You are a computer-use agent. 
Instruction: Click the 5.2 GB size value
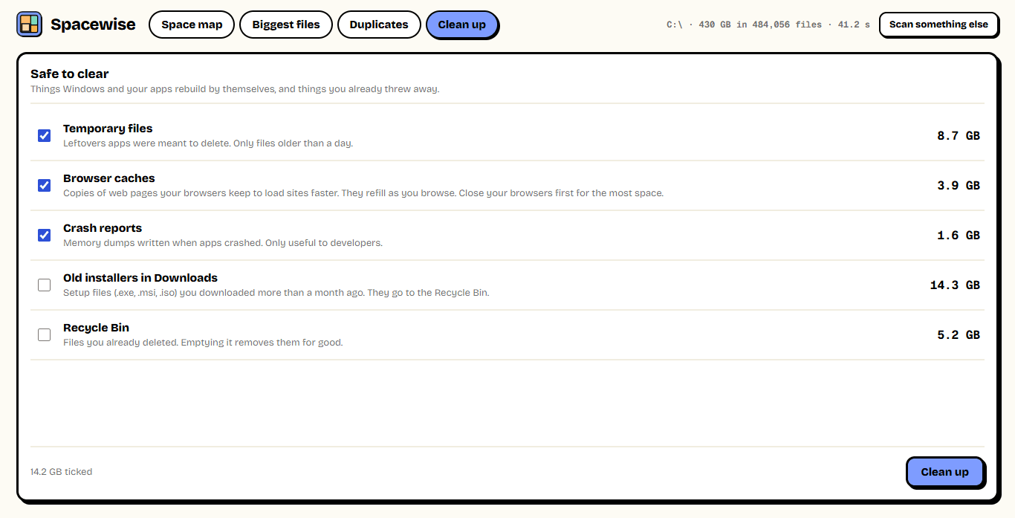pos(959,335)
